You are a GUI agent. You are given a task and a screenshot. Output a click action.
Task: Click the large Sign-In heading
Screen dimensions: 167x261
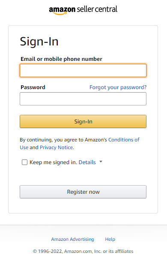point(39,41)
